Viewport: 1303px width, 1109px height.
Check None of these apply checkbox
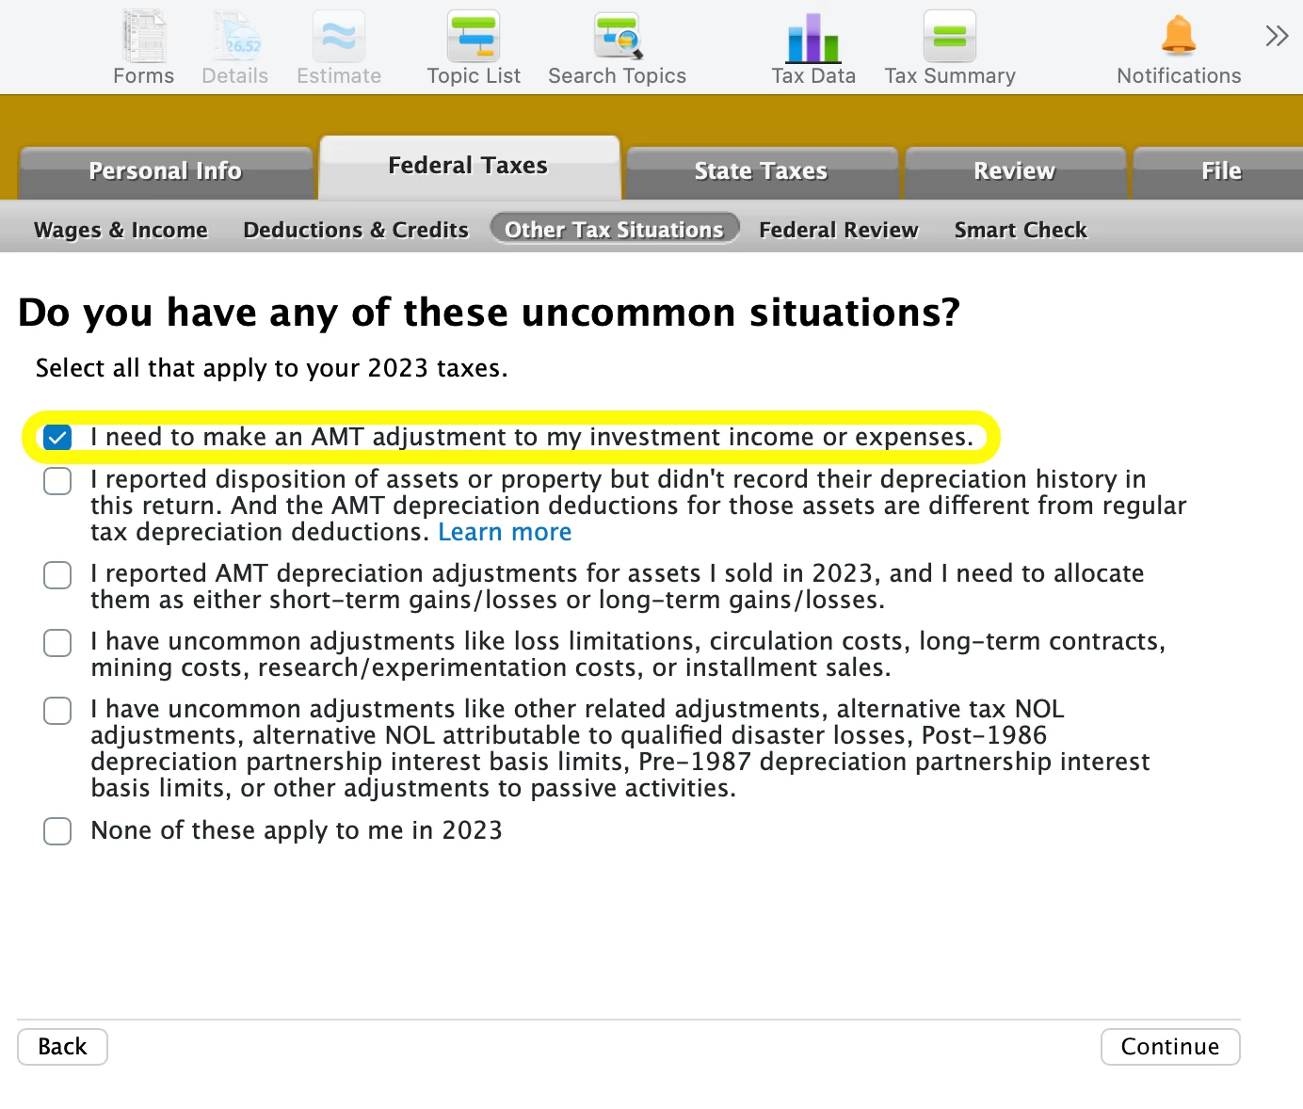pos(57,831)
